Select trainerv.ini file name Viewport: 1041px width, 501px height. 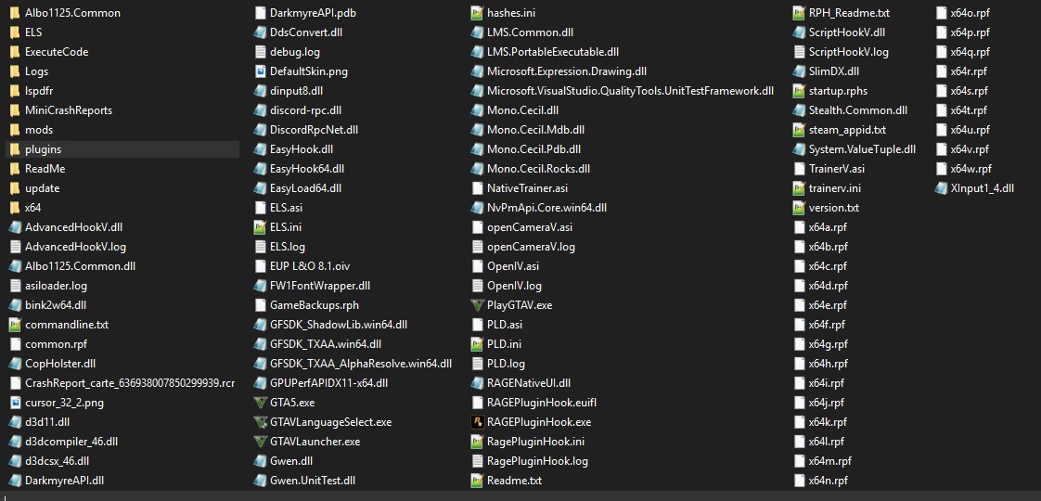pyautogui.click(x=834, y=188)
